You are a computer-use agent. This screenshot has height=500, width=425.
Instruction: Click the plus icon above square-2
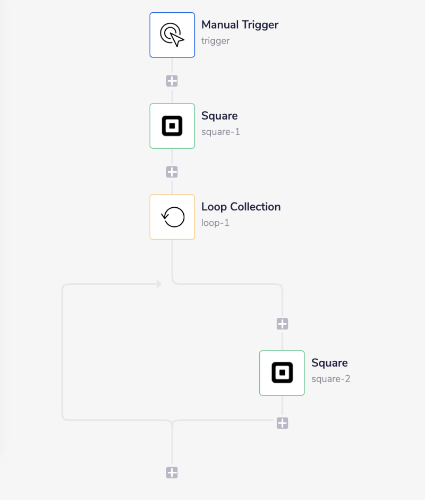pos(282,324)
